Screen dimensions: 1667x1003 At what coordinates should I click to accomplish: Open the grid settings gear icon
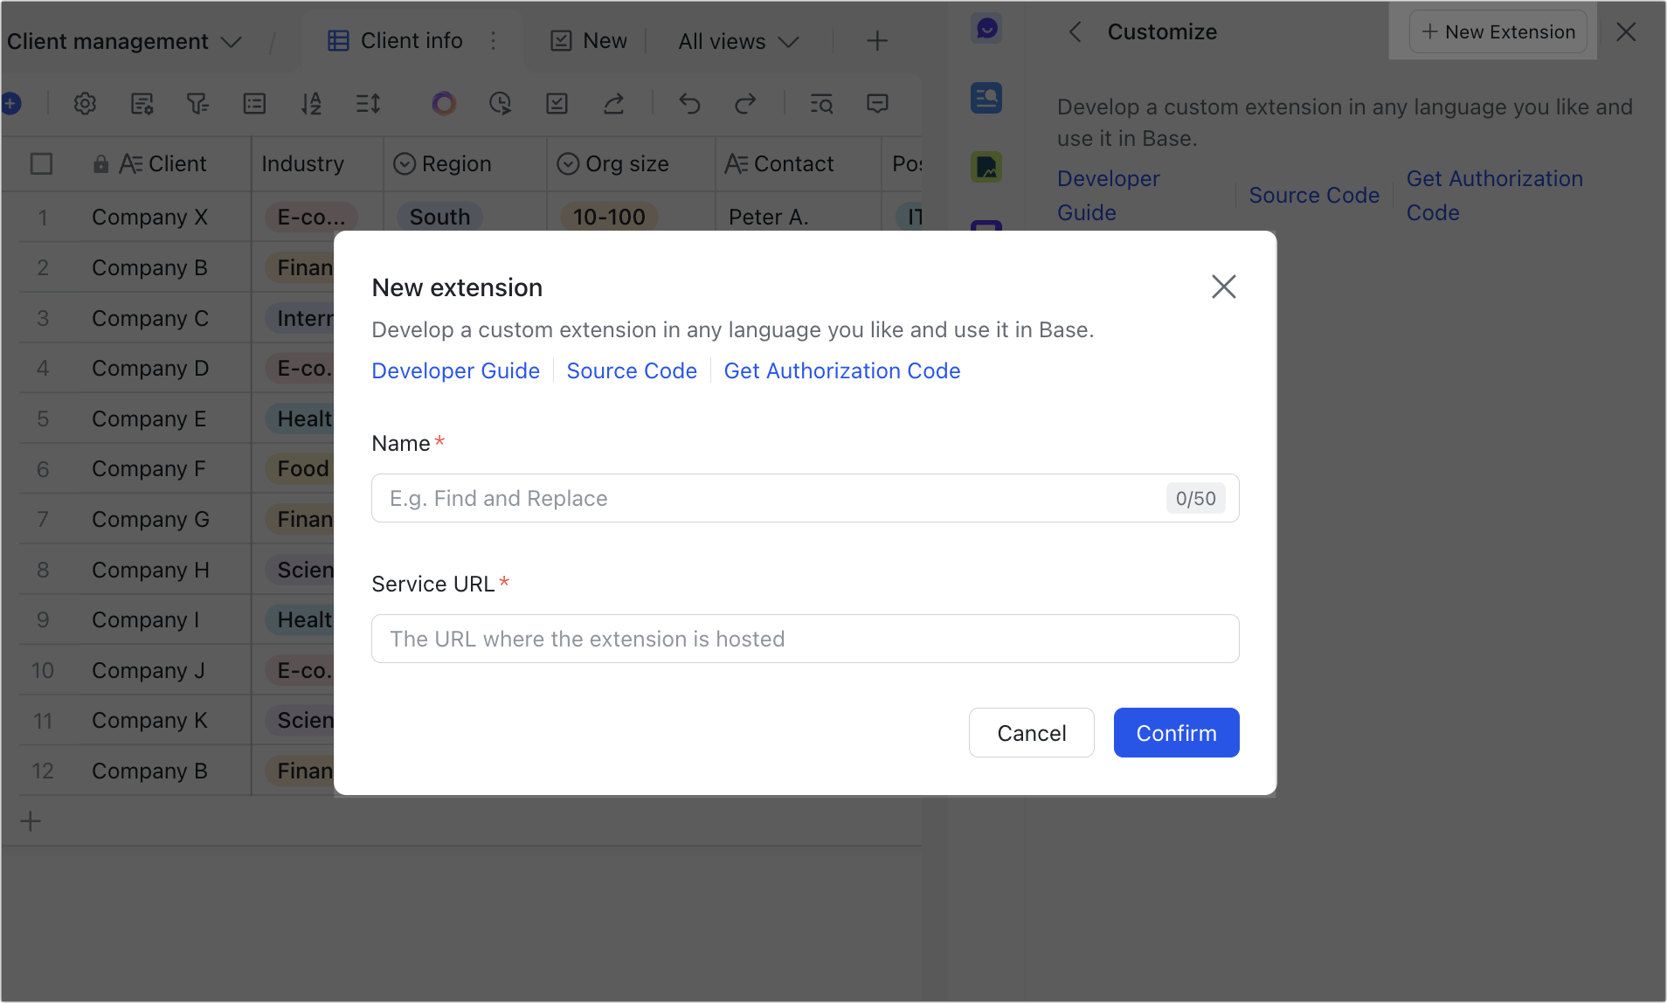tap(85, 103)
